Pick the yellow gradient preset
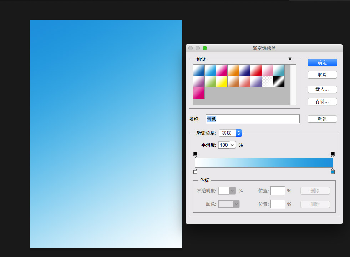350x257 pixels. 222,81
